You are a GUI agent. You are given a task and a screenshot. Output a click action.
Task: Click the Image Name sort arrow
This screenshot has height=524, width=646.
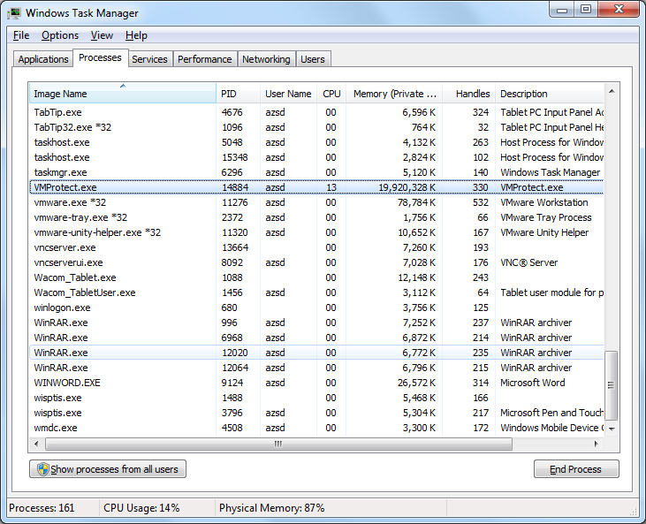pyautogui.click(x=123, y=86)
